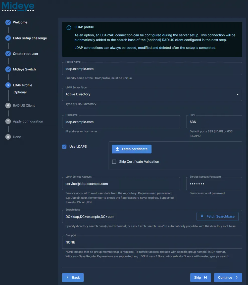
Task: Click the Group(s) field showing NONE
Action: pyautogui.click(x=152, y=242)
